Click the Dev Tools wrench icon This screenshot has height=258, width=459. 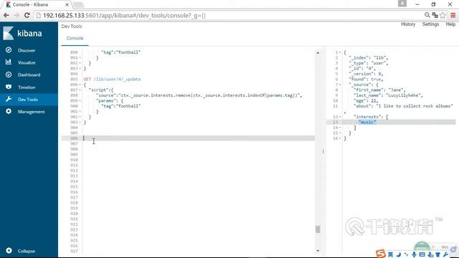pyautogui.click(x=9, y=99)
